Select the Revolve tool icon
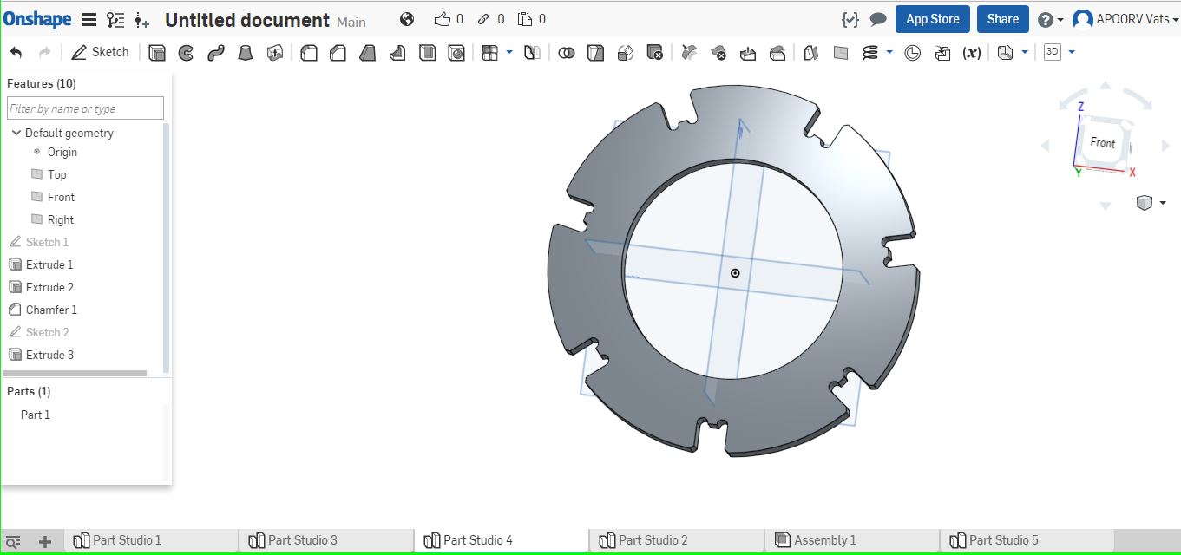This screenshot has height=555, width=1181. (x=186, y=53)
